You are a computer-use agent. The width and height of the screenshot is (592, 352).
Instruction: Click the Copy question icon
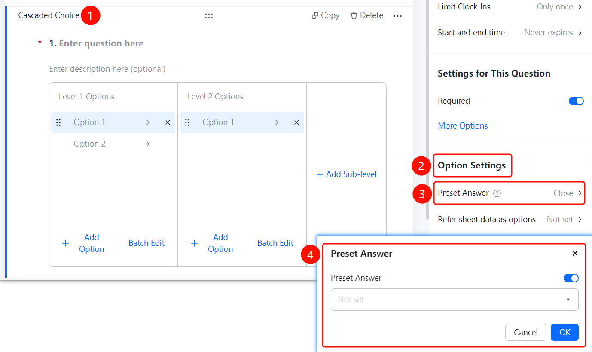pyautogui.click(x=315, y=15)
